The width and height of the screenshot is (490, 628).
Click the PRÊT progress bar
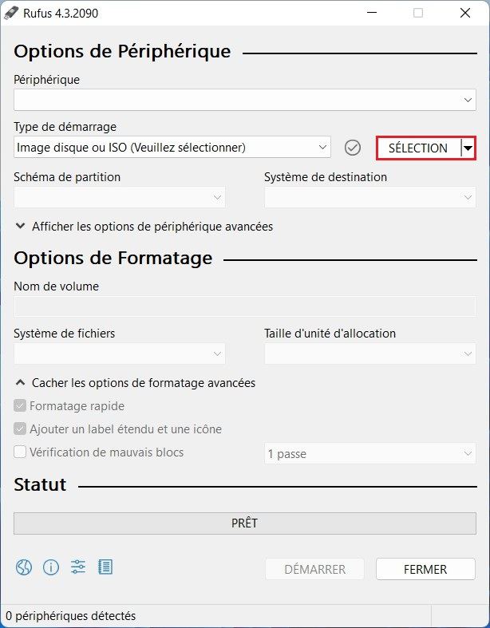tap(244, 523)
